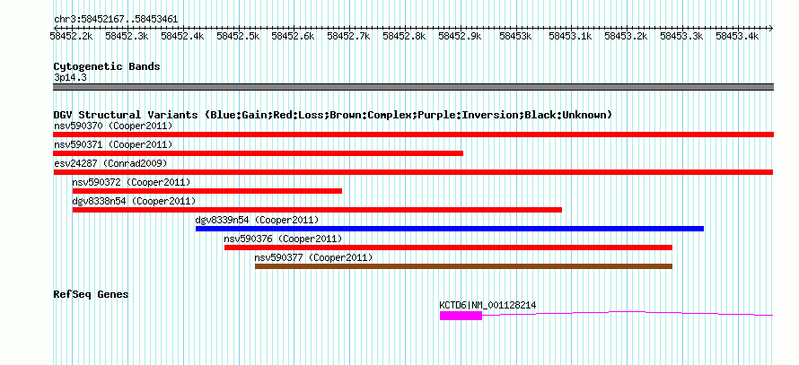This screenshot has height=365, width=799.
Task: Click the 58453.1k ruler tick label
Action: 570,36
